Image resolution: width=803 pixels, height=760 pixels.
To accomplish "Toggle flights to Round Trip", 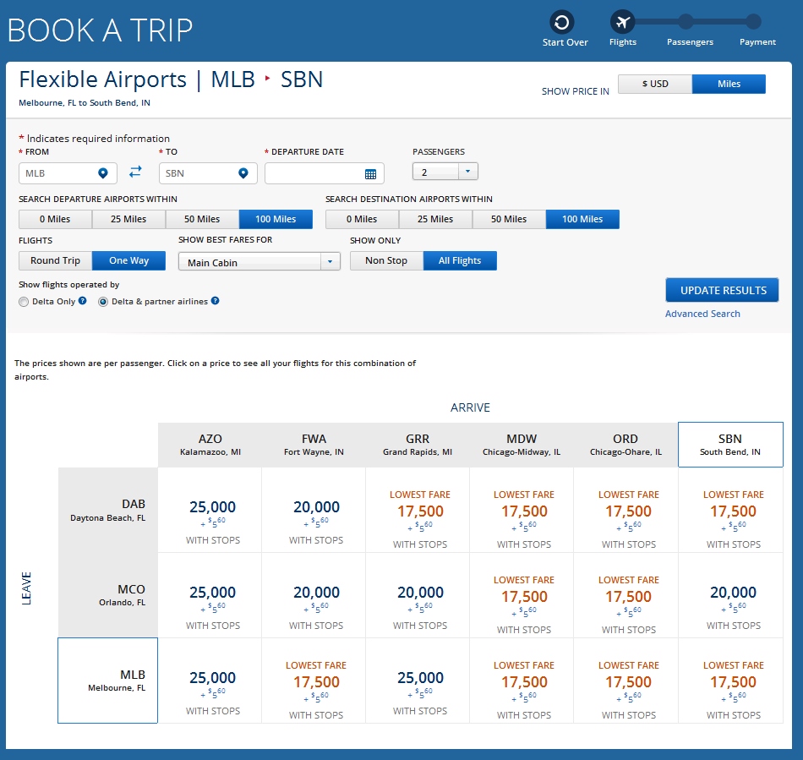I will point(55,261).
